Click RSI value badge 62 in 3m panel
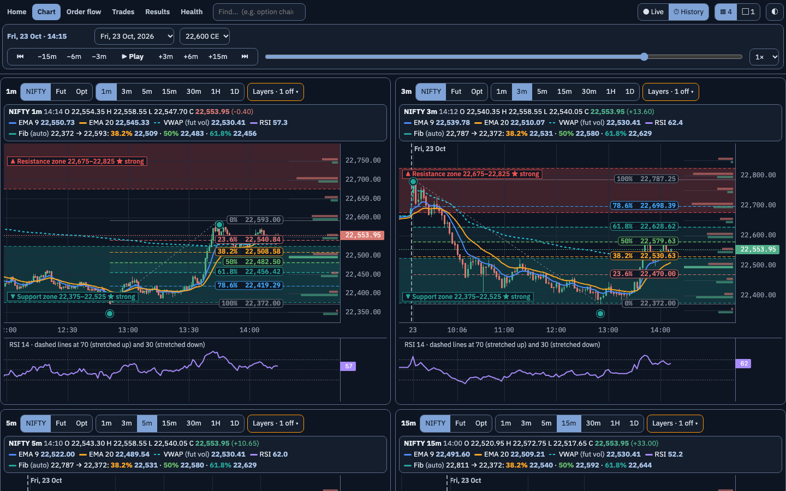786x491 pixels. [x=744, y=363]
